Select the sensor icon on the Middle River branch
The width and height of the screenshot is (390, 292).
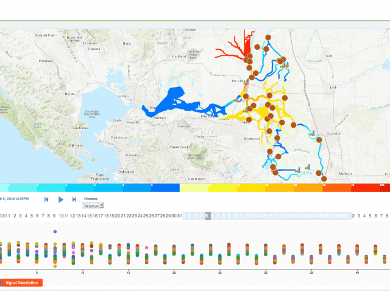(x=308, y=167)
